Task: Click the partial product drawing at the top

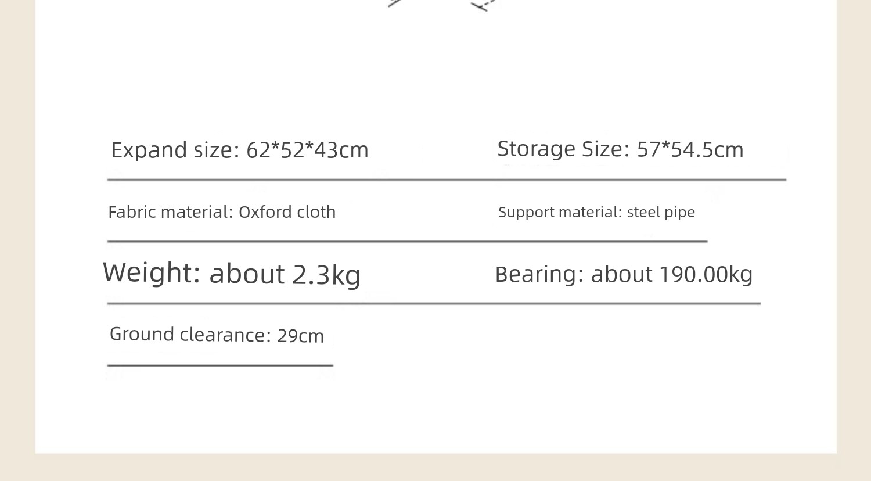Action: tap(442, 6)
